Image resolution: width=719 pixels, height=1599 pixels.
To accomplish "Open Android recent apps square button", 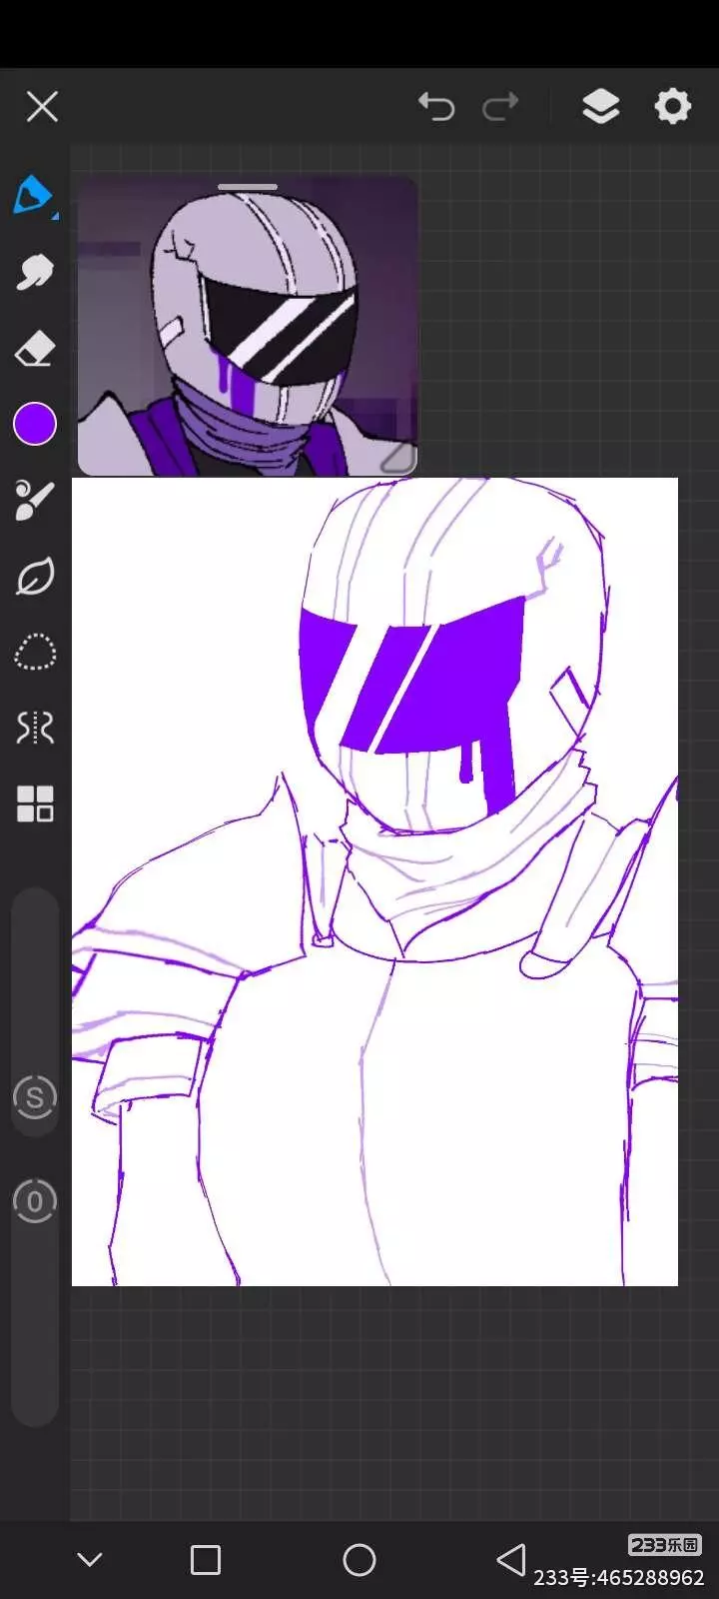I will 205,1559.
